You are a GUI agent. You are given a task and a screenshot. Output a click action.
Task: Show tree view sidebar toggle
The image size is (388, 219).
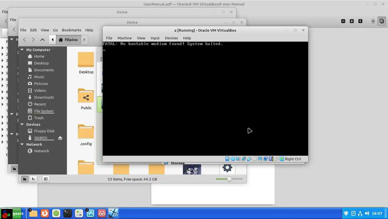(x=33, y=179)
